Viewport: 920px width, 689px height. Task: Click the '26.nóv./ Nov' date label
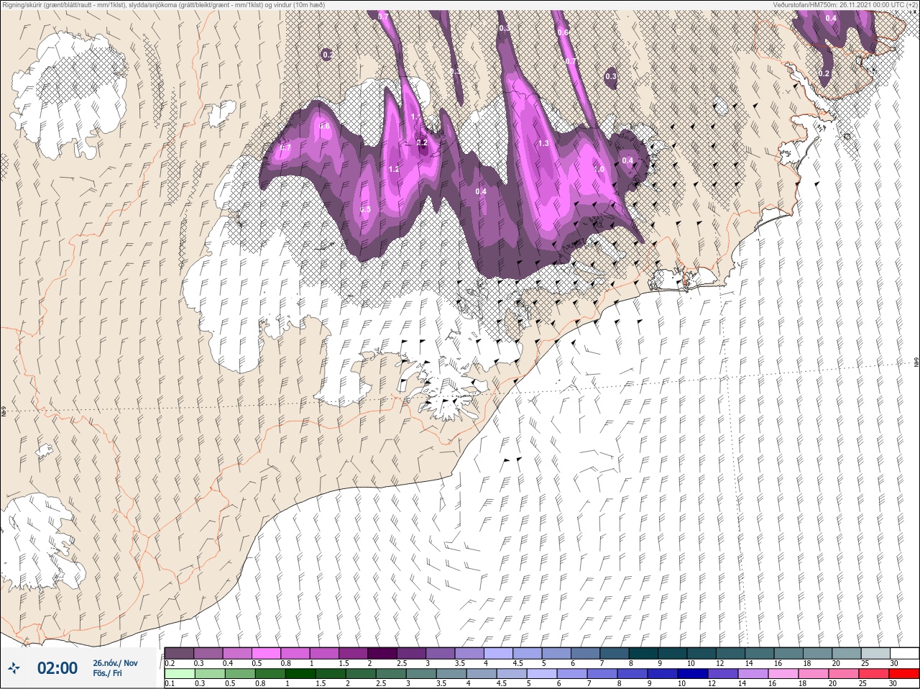(115, 663)
